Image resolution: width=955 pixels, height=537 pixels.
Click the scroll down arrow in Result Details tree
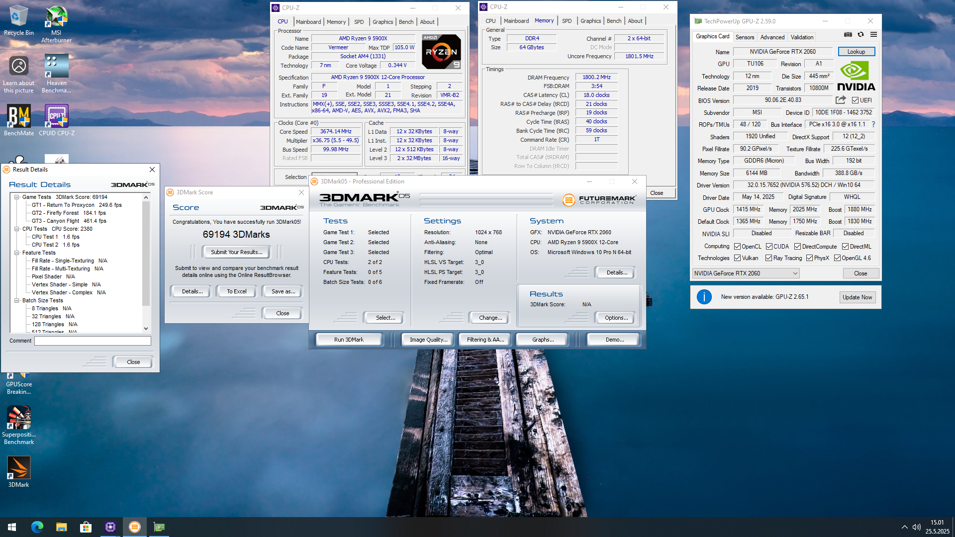click(x=146, y=329)
